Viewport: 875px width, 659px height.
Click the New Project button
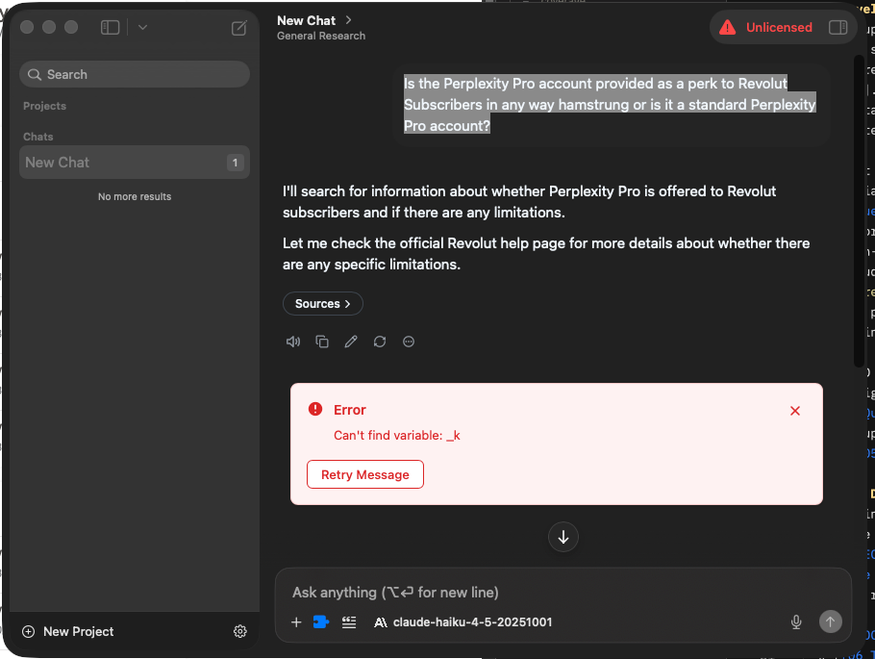coord(67,631)
